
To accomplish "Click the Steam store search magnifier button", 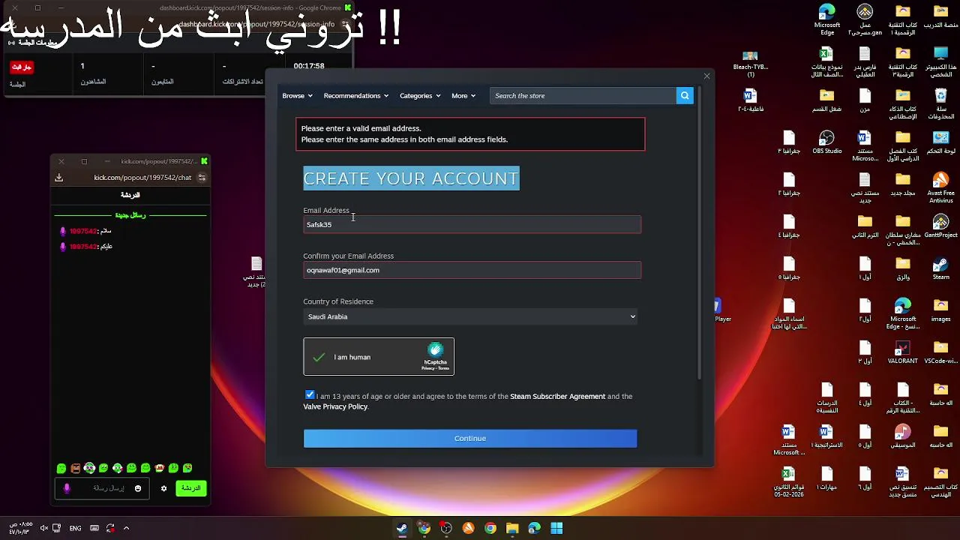I will point(684,95).
